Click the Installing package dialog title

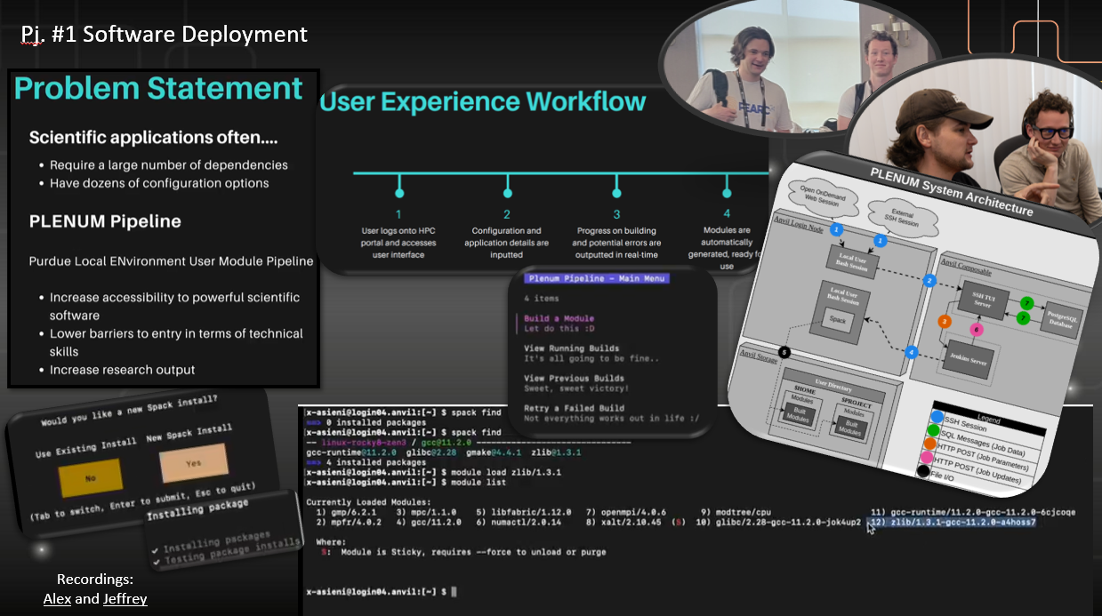pos(197,510)
